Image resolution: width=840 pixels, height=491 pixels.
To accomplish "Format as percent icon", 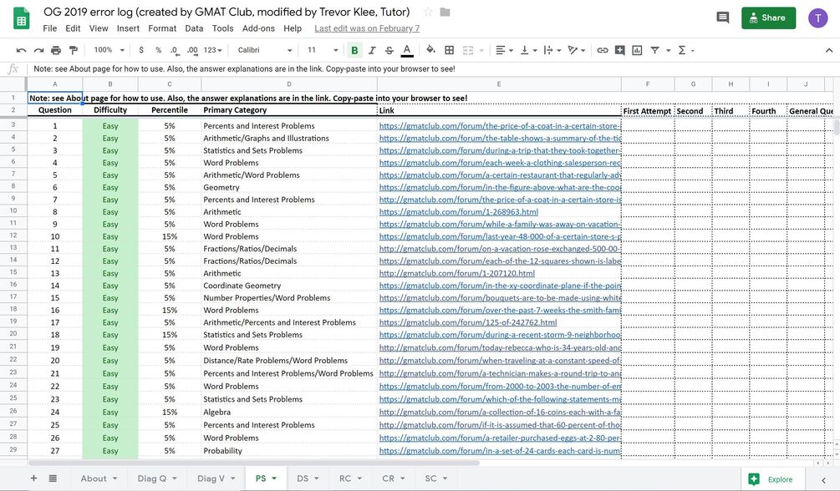I will 159,50.
